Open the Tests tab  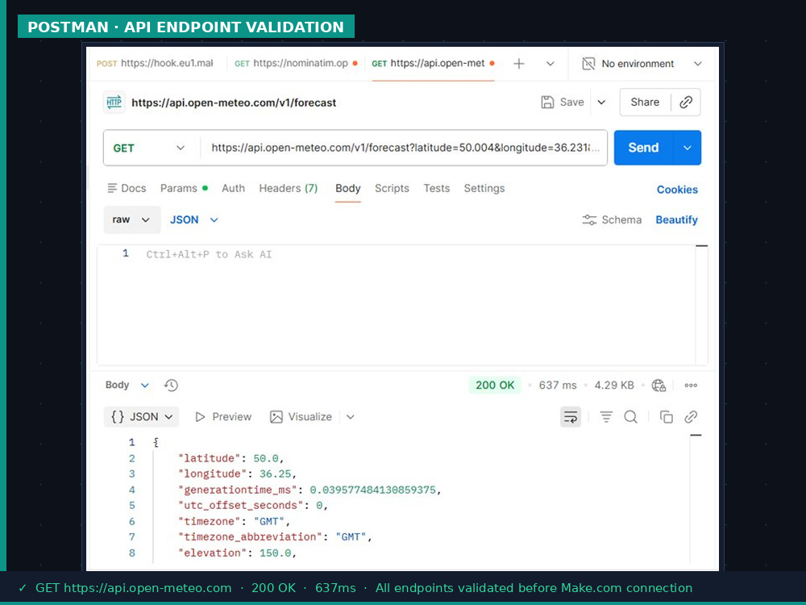(x=436, y=188)
